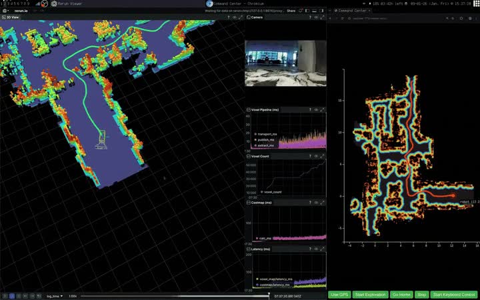Image resolution: width=480 pixels, height=300 pixels.
Task: Step back one frame in timeline
Action: [25, 296]
